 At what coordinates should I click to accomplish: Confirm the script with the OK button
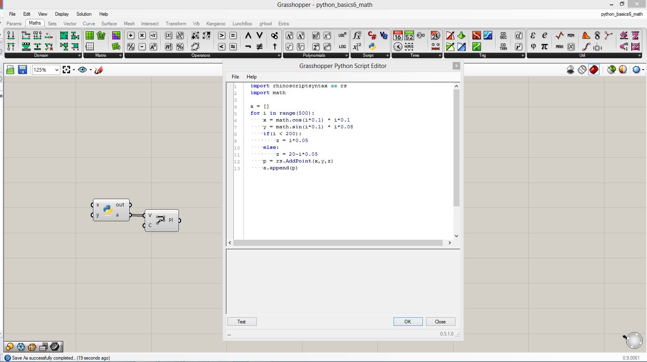408,322
